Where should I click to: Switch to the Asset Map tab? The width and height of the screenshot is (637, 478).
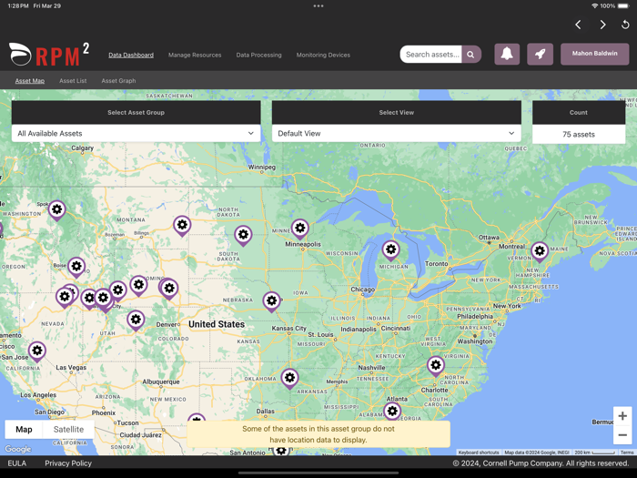click(30, 81)
